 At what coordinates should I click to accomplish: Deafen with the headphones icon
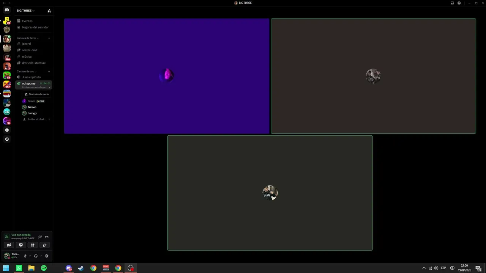(x=36, y=256)
